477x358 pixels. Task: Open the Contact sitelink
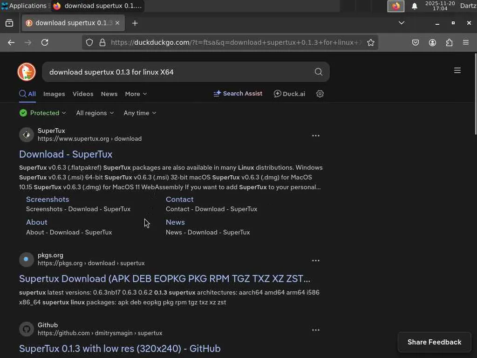(179, 200)
